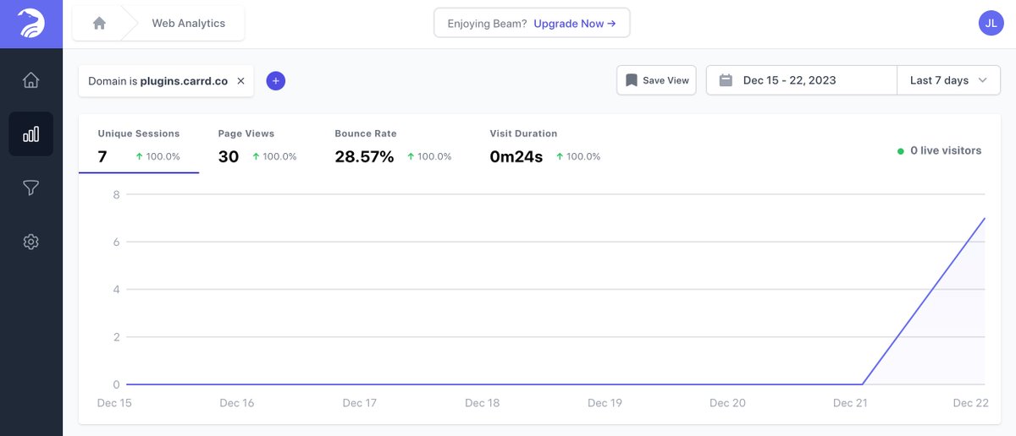1016x436 pixels.
Task: Click the Save View button
Action: [656, 80]
